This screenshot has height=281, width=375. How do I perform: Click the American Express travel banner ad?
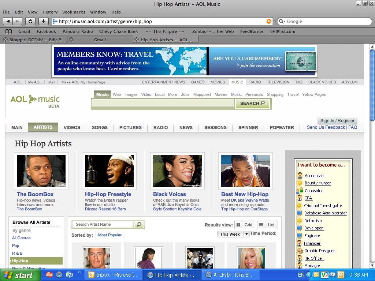click(185, 61)
